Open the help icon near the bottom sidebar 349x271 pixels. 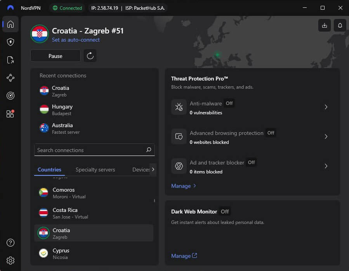click(10, 242)
